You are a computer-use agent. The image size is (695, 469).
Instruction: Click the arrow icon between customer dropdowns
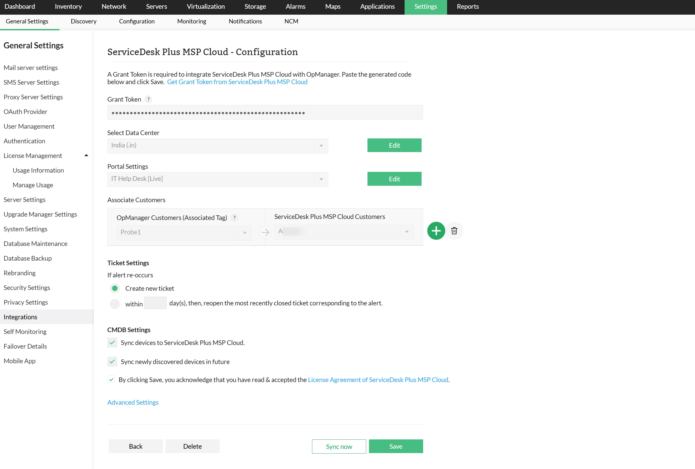click(x=265, y=232)
